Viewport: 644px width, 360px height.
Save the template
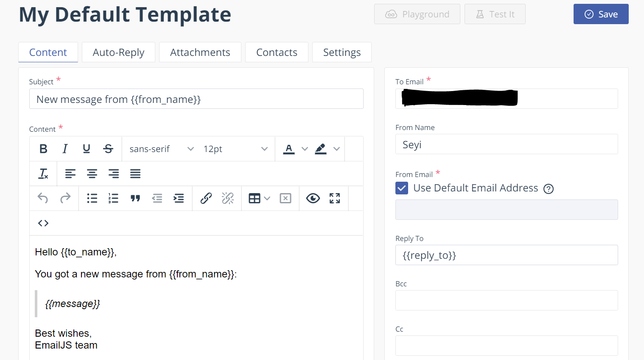(601, 14)
